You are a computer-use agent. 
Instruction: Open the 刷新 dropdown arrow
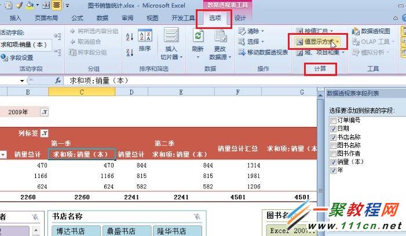pyautogui.click(x=198, y=57)
